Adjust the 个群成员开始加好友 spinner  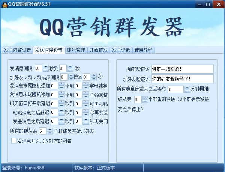pos(50,131)
